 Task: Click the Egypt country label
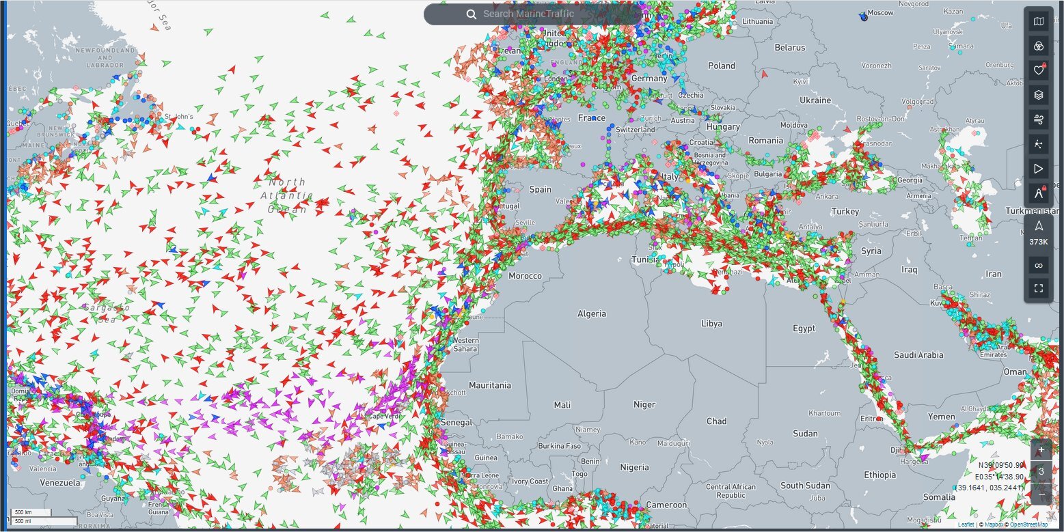804,328
